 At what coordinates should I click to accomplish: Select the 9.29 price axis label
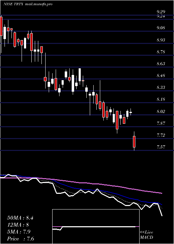tap(161, 12)
